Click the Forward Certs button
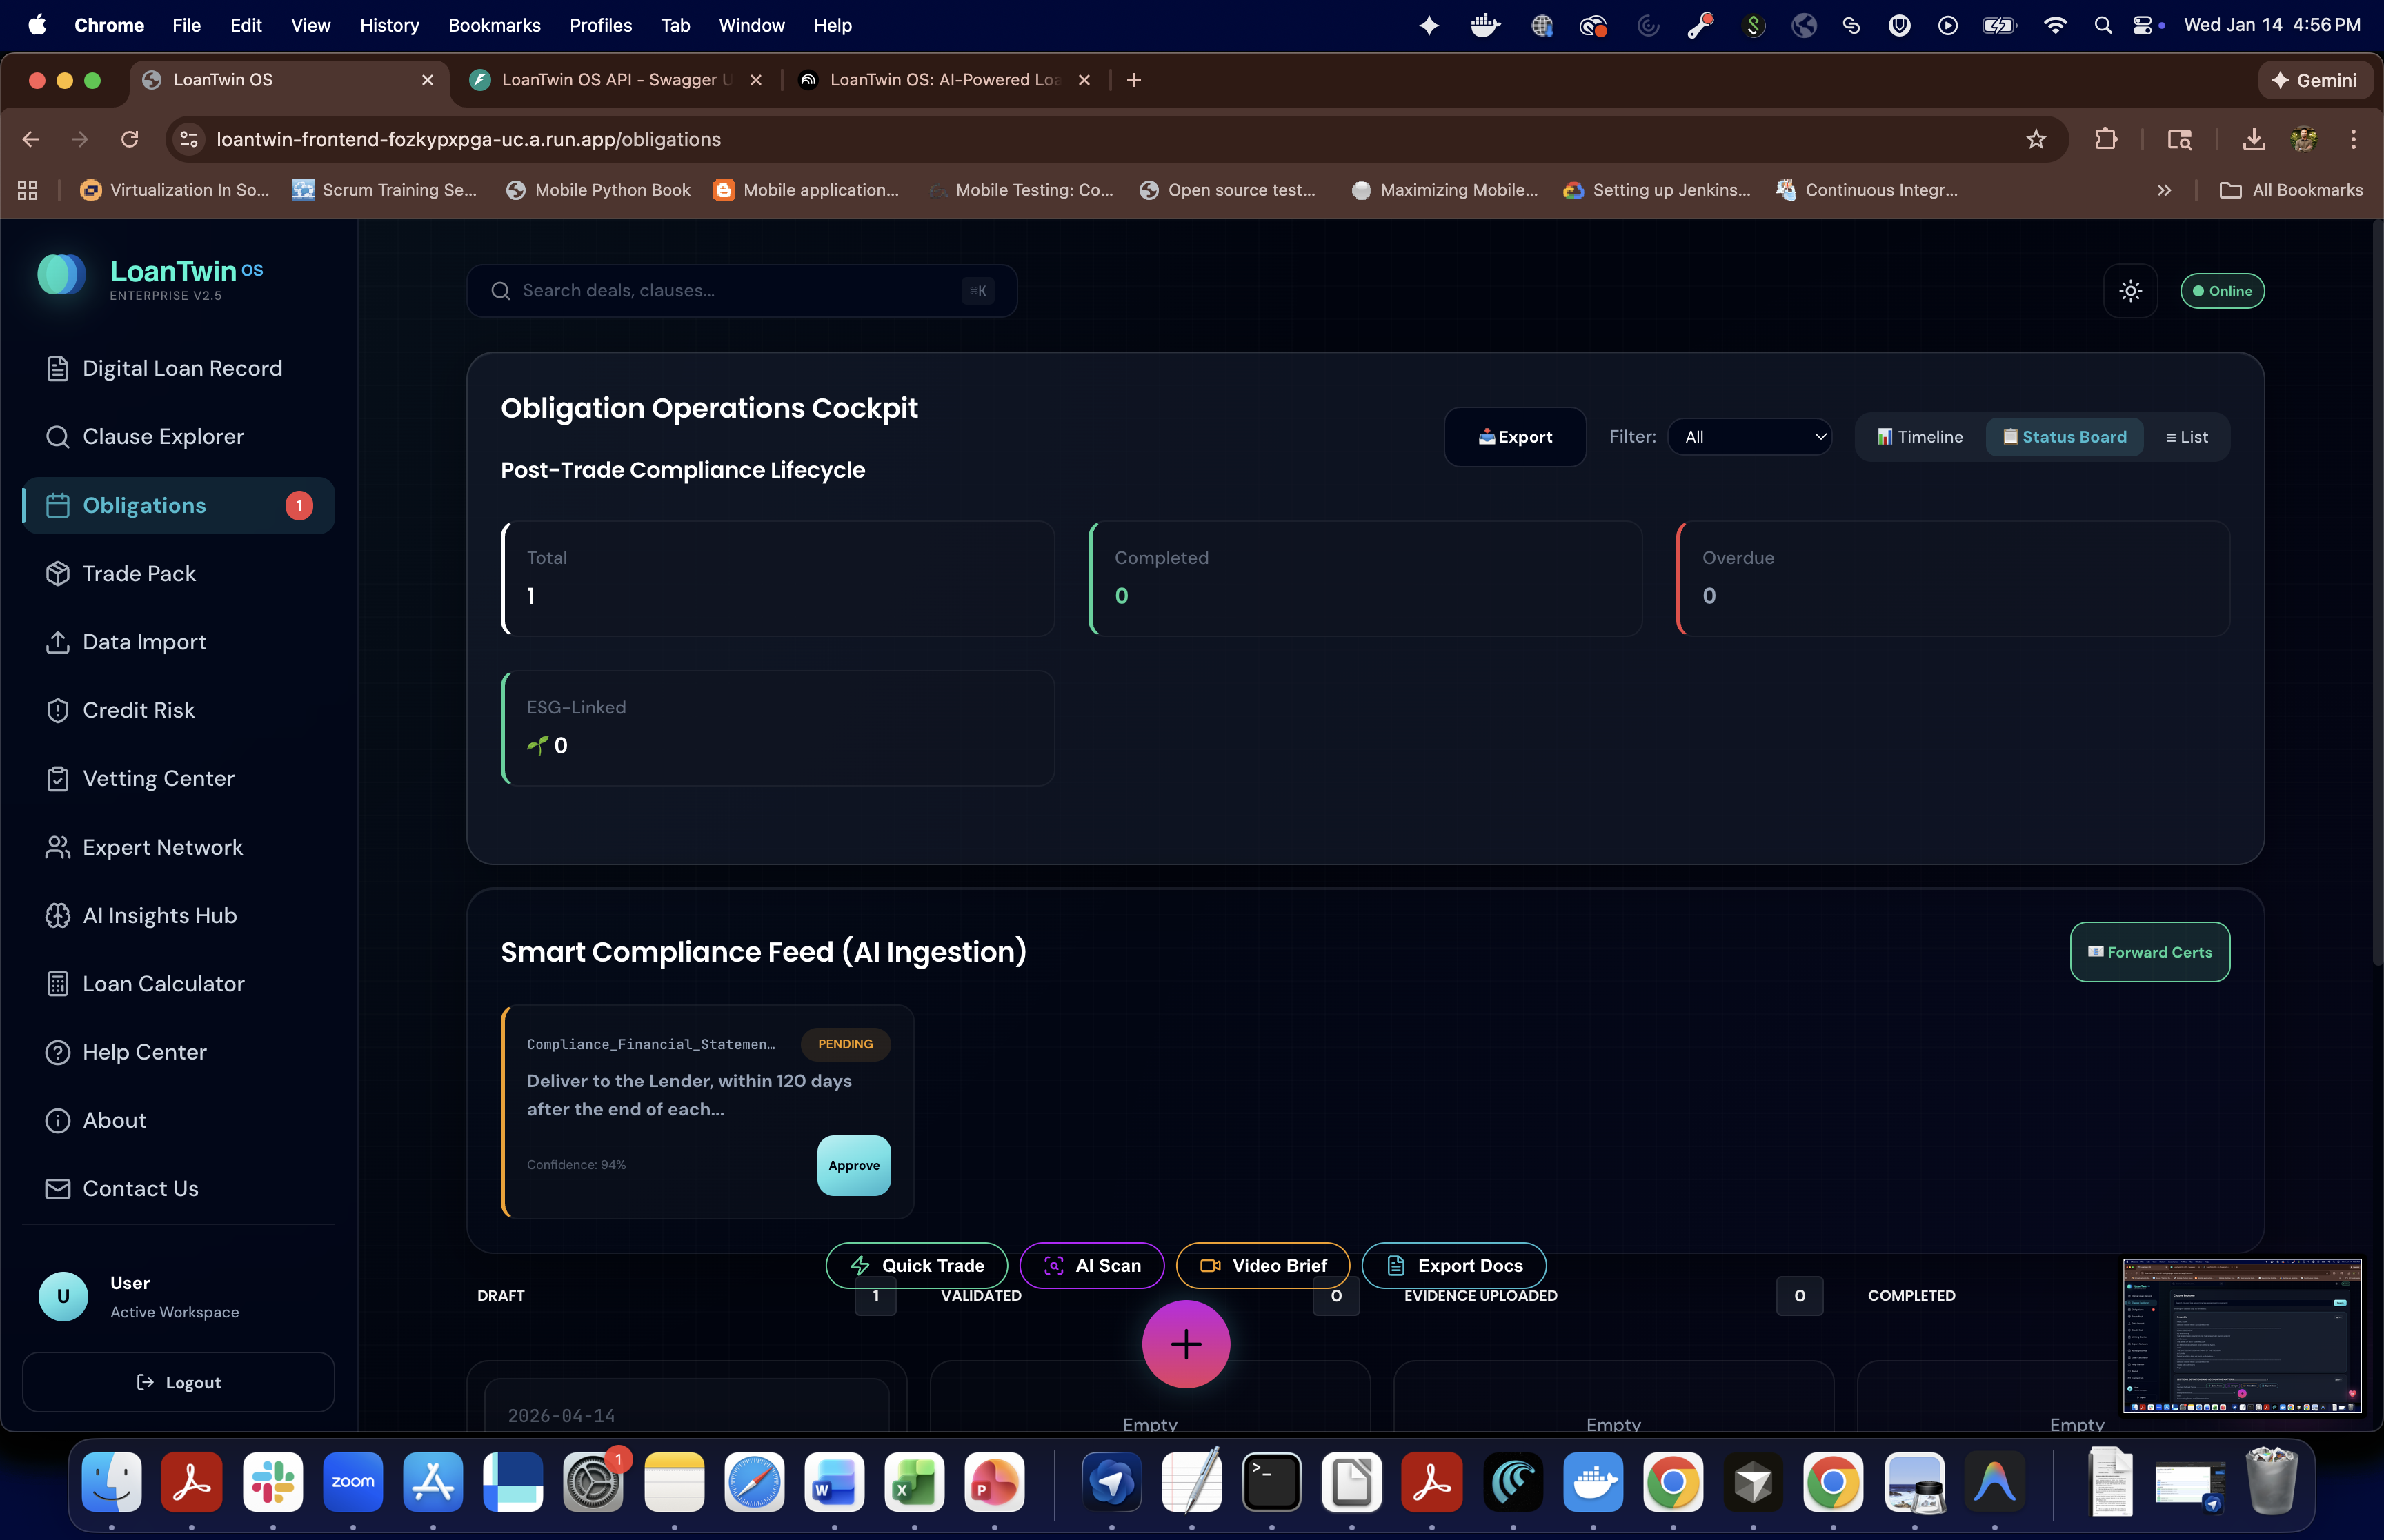Image resolution: width=2384 pixels, height=1540 pixels. click(2149, 952)
